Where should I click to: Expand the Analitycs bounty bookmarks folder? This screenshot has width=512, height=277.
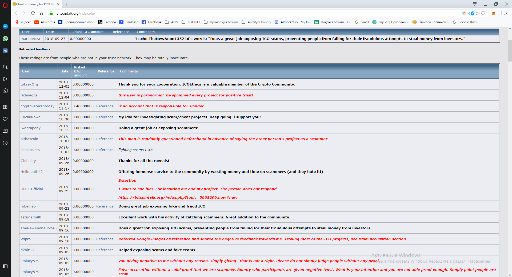[x=257, y=22]
